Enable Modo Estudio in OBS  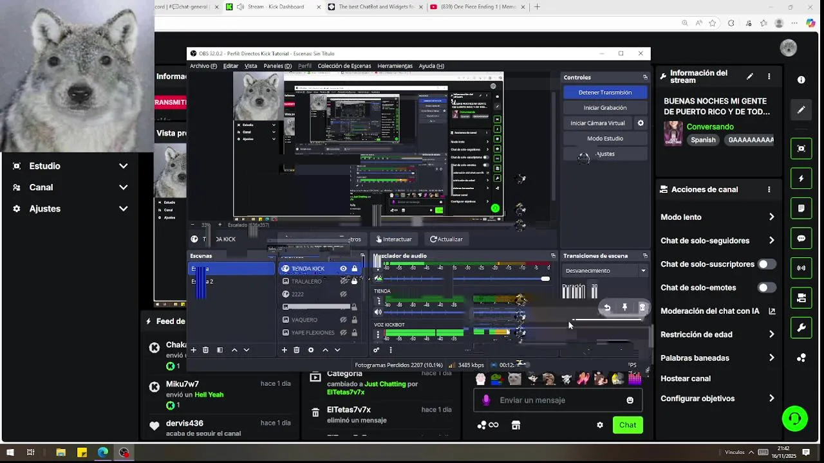604,139
